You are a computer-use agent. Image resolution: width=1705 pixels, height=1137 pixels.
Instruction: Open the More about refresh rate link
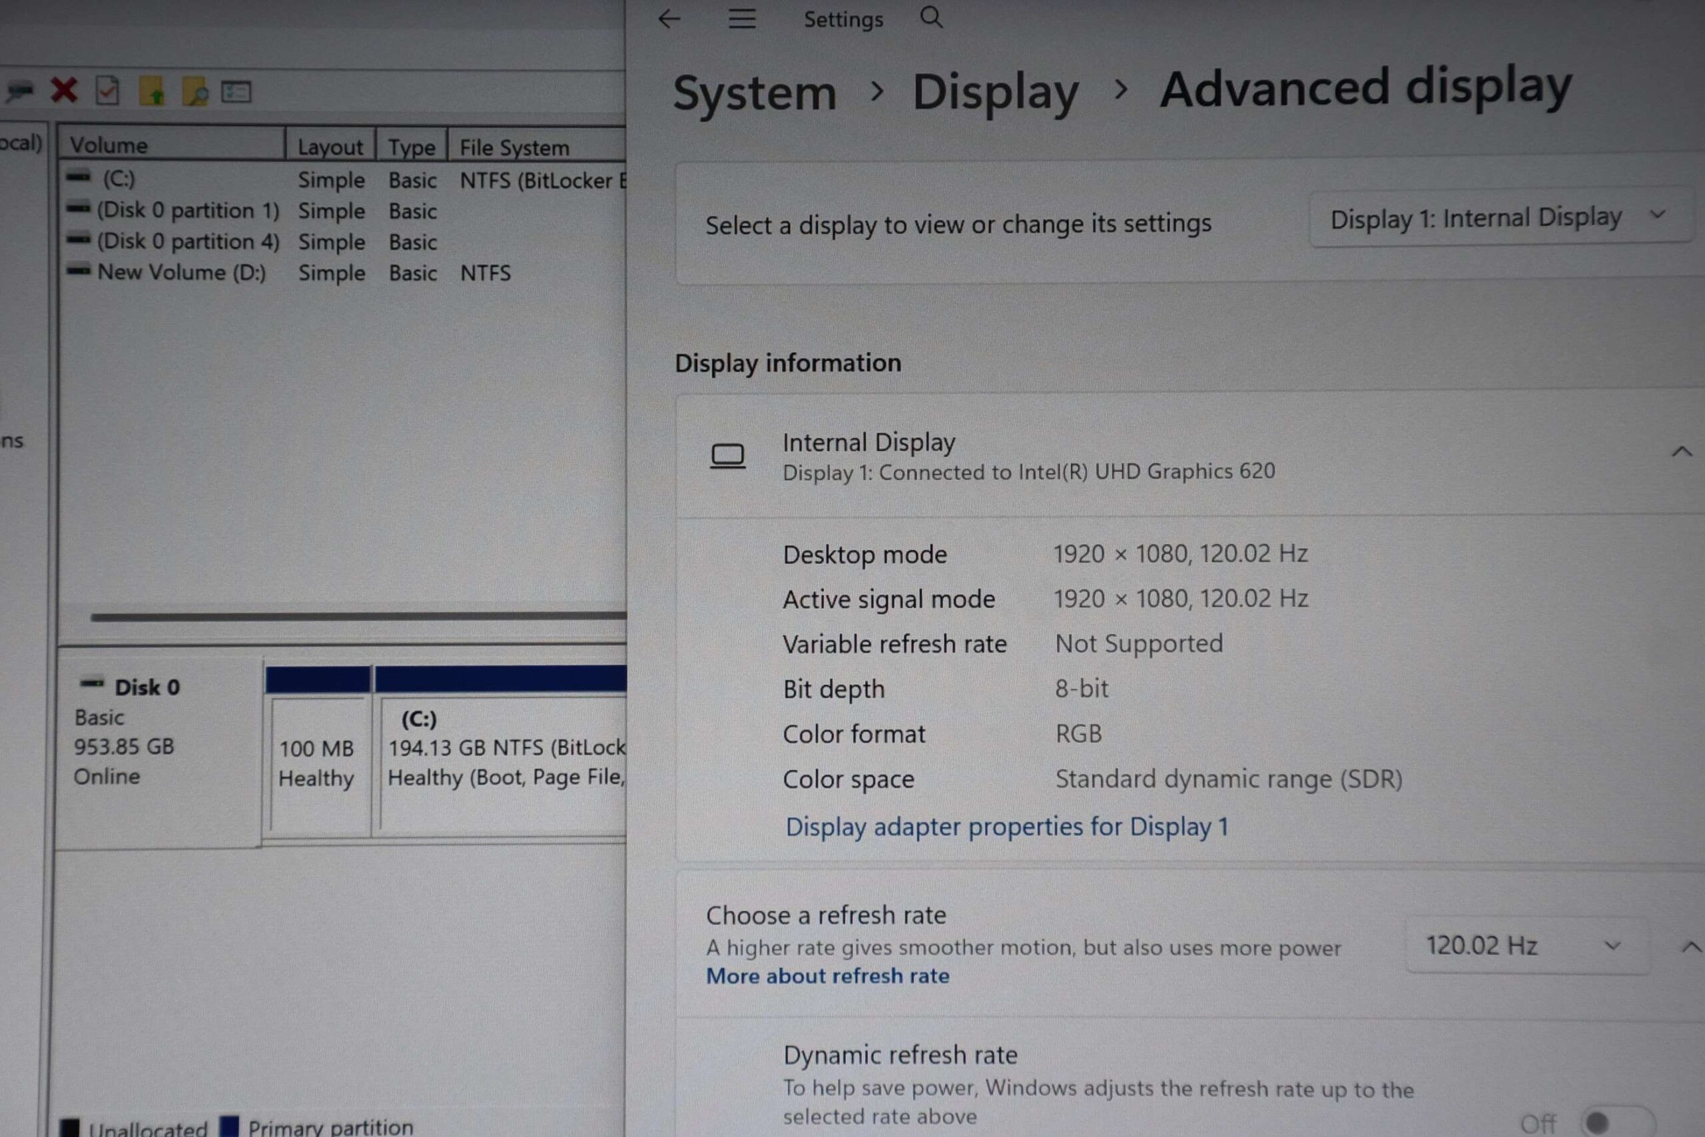[x=828, y=976]
